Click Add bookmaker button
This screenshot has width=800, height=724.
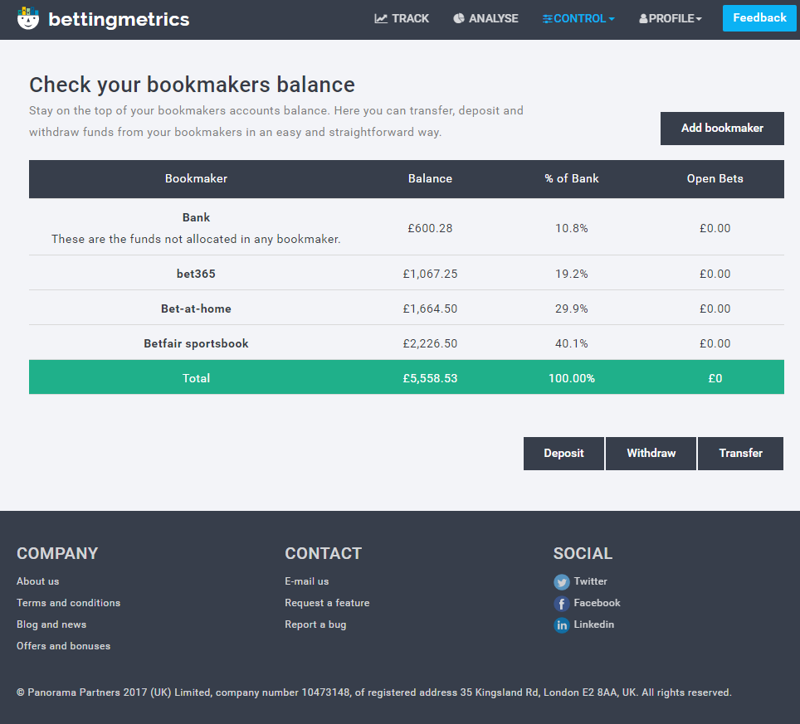click(722, 128)
